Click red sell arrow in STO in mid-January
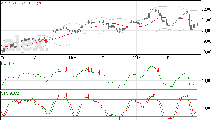The height and width of the screenshot is (121, 216). 154,94
